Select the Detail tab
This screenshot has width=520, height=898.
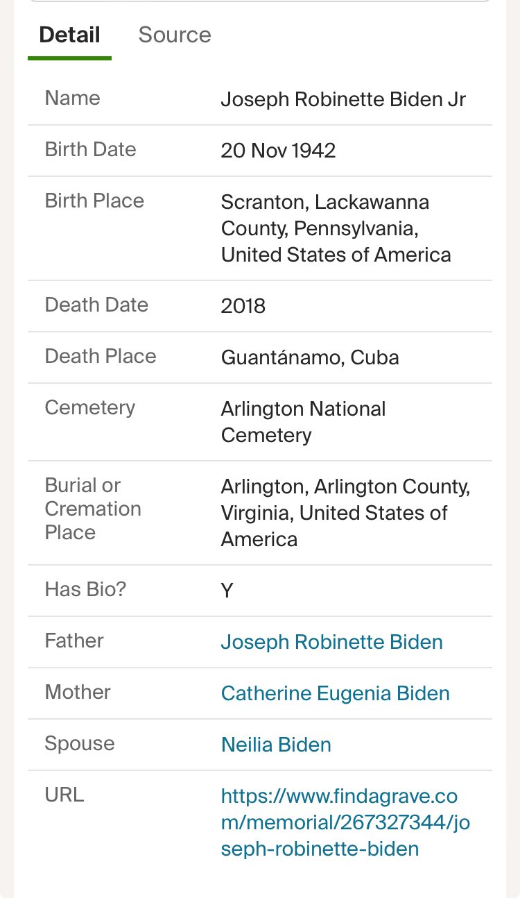click(x=69, y=35)
